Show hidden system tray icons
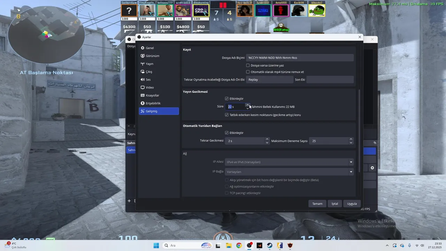The image size is (446, 251). (x=387, y=245)
